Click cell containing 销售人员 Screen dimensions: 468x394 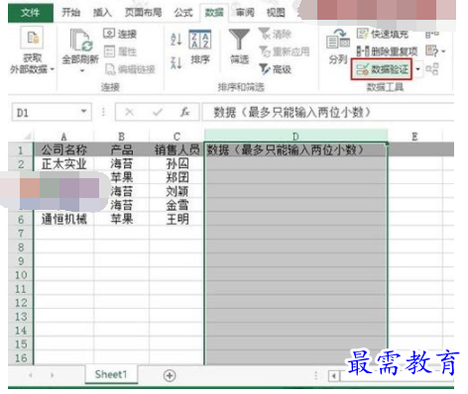(176, 150)
